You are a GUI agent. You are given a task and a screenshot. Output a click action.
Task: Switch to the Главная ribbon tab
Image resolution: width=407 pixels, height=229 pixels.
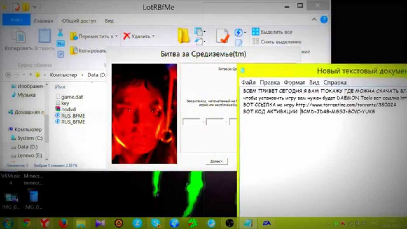coord(44,21)
